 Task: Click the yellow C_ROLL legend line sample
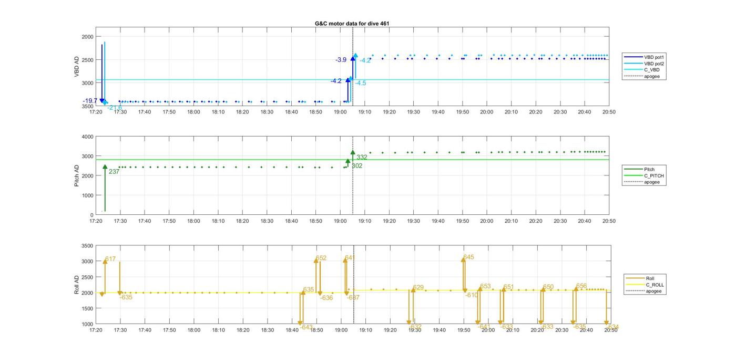635,285
